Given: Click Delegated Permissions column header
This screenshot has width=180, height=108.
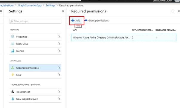Looking at the screenshot, I should (x=166, y=30).
